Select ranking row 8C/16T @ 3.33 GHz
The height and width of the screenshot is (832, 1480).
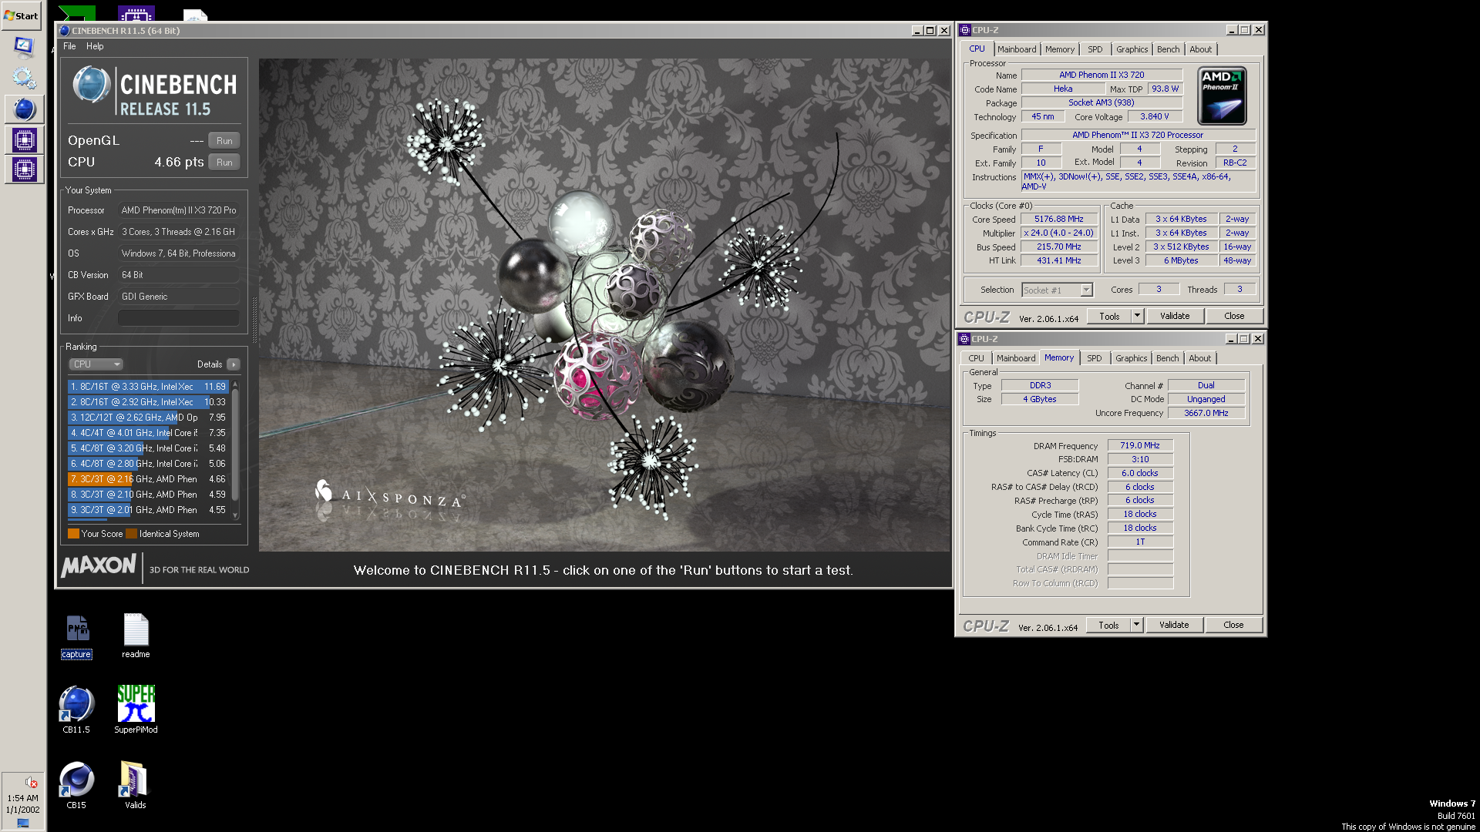click(148, 387)
